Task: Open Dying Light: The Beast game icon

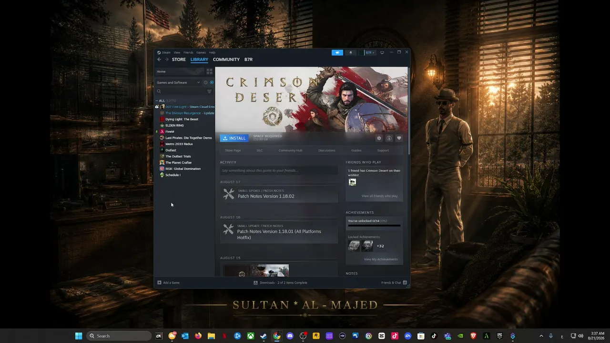Action: pyautogui.click(x=162, y=119)
